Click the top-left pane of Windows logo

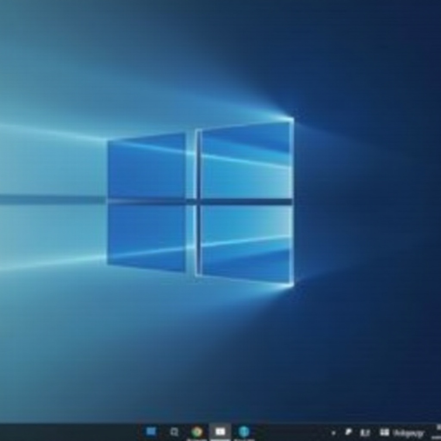coord(146,167)
